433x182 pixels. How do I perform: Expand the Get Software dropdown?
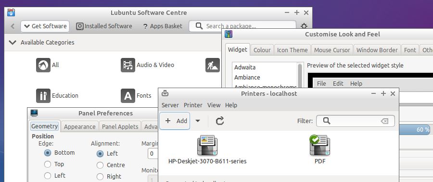[x=45, y=26]
